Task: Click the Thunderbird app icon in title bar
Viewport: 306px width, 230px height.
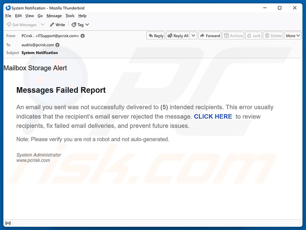Action: (x=8, y=8)
